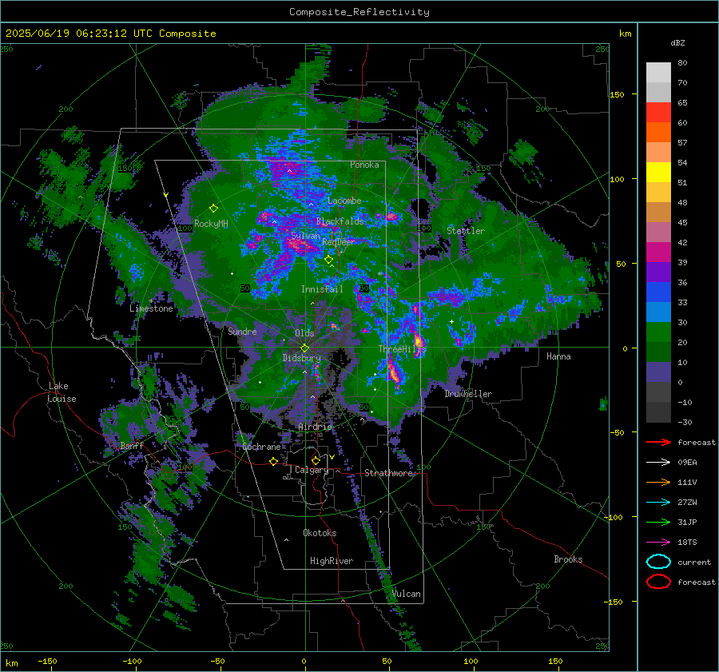
Task: Click the RedDeer map label
Action: (339, 242)
